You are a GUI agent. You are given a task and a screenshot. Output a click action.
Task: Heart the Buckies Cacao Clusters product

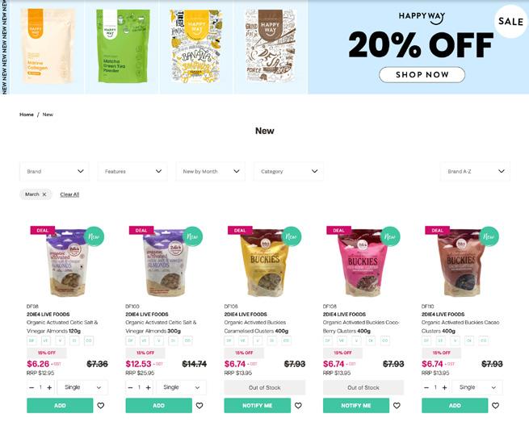pos(495,406)
